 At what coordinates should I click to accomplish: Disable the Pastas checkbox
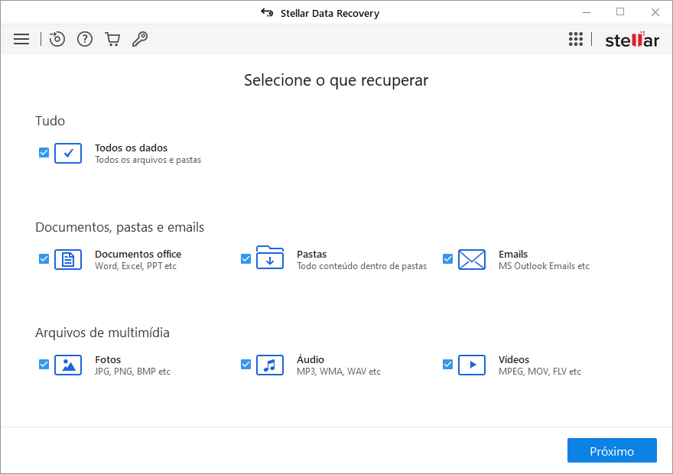tap(245, 259)
